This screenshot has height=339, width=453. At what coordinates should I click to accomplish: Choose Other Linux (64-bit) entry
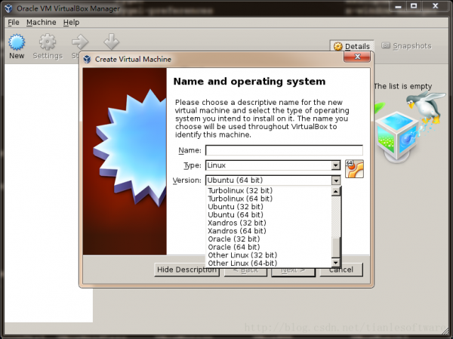(x=270, y=263)
